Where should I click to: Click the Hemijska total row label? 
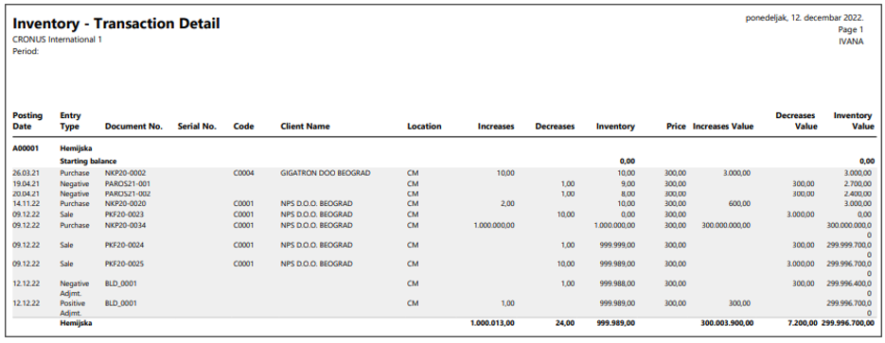pyautogui.click(x=77, y=323)
